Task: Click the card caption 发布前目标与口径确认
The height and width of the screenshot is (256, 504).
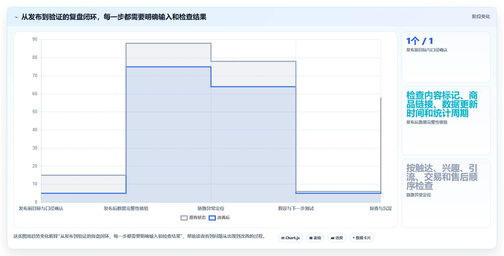Action: 427,50
